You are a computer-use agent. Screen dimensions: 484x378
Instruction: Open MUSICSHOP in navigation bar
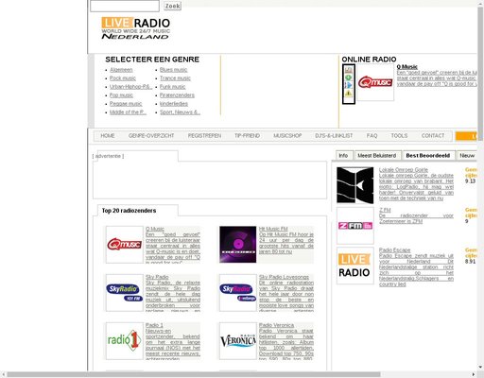pos(287,136)
